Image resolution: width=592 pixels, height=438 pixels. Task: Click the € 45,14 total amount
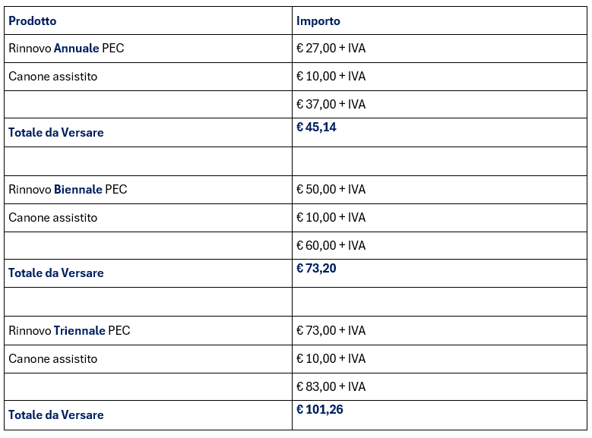pos(316,128)
